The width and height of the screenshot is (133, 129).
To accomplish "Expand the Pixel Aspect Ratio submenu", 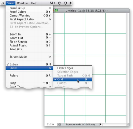I will [29, 19].
